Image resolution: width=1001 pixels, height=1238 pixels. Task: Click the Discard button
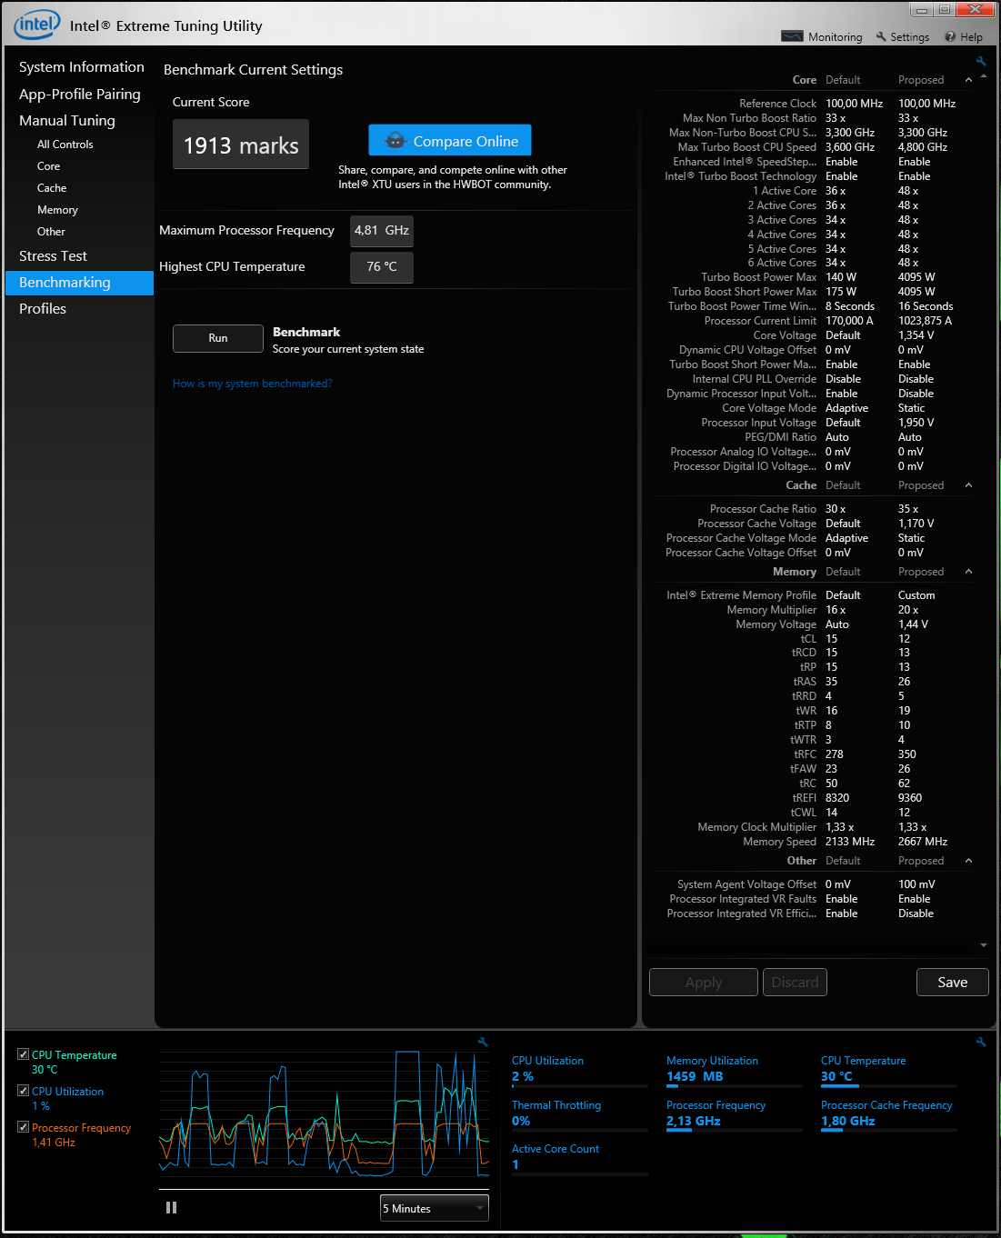point(795,982)
